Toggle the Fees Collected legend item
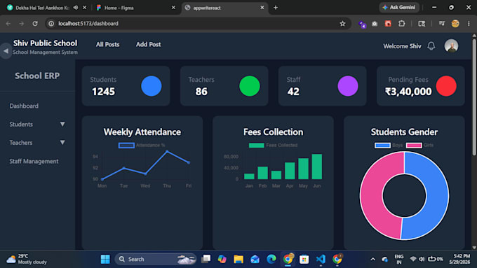Image resolution: width=477 pixels, height=268 pixels. coord(273,145)
